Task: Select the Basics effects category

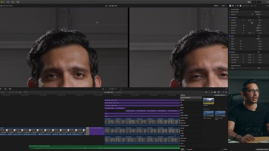Action: pyautogui.click(x=182, y=108)
